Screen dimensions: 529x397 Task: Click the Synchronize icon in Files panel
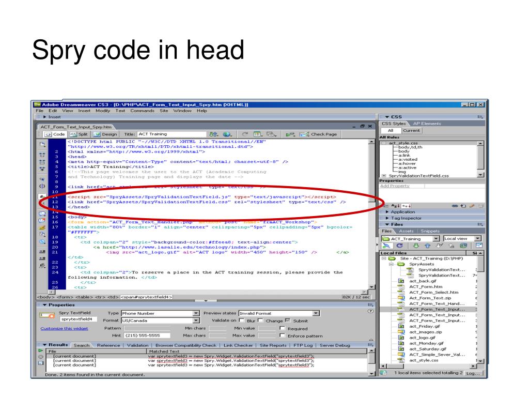(x=463, y=246)
